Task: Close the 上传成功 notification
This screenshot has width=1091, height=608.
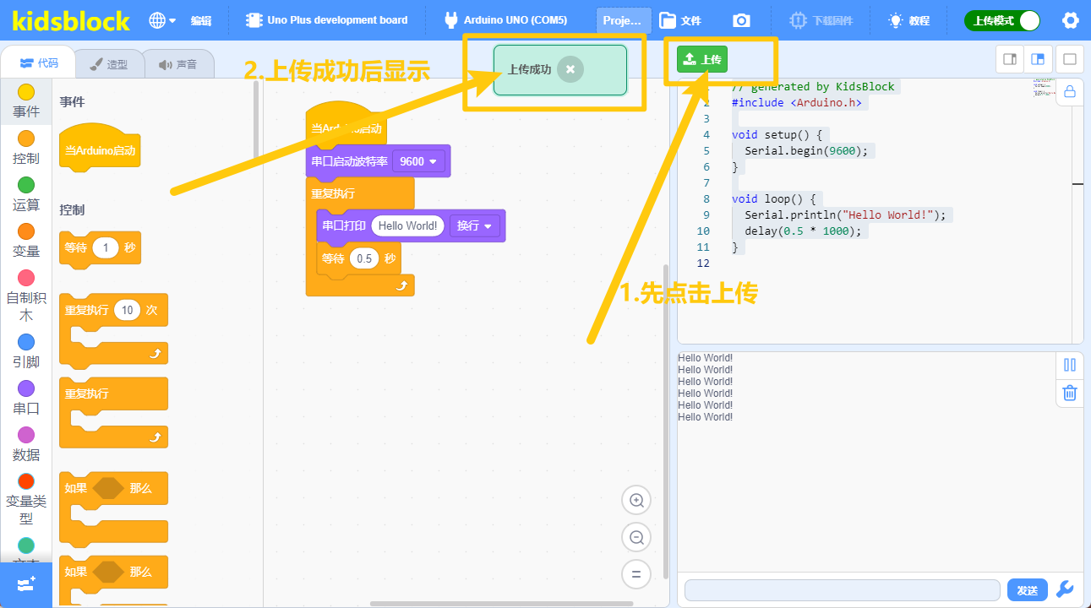Action: point(570,69)
